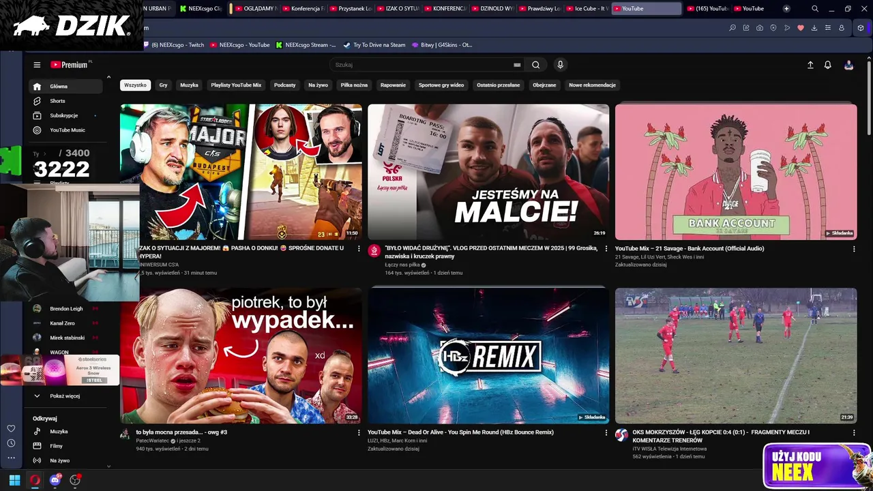The height and width of the screenshot is (491, 873).
Task: Click the search magnifier button
Action: [x=535, y=65]
